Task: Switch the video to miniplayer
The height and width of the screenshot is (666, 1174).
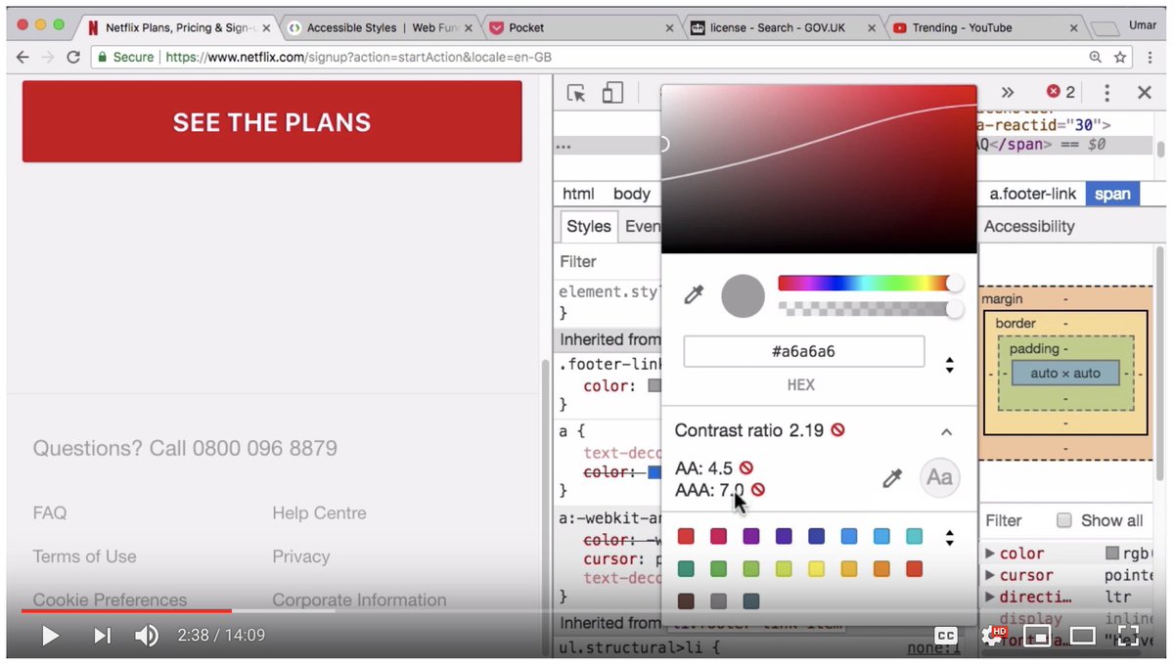Action: (x=1037, y=637)
